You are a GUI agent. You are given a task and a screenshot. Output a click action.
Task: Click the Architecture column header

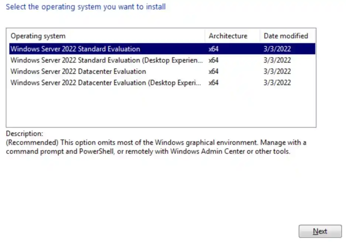click(228, 36)
